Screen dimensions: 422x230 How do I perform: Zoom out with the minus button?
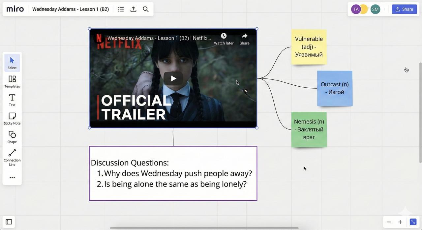tap(389, 222)
